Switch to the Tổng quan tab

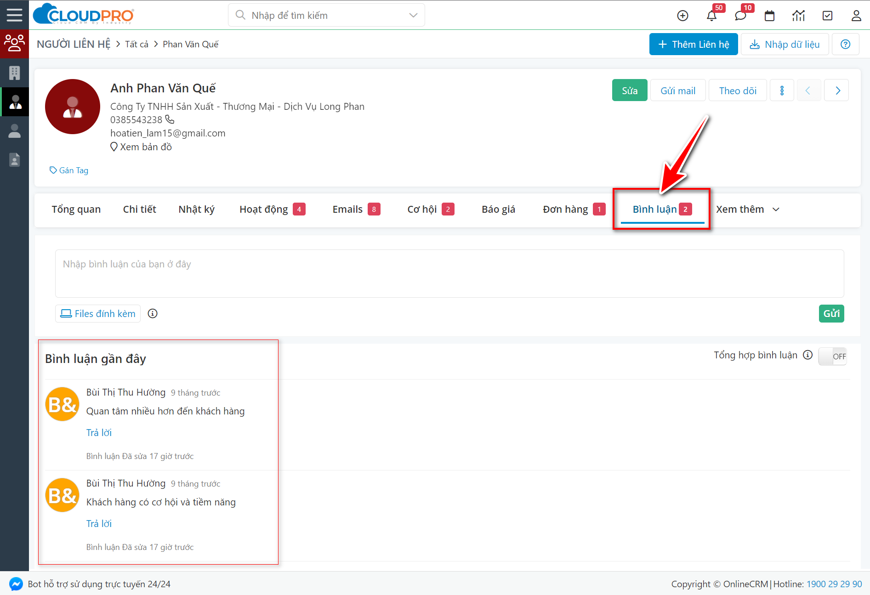pyautogui.click(x=76, y=209)
